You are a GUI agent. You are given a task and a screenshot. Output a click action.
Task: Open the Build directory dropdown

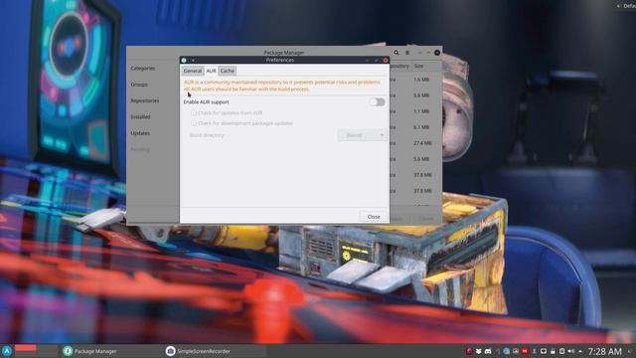click(362, 135)
